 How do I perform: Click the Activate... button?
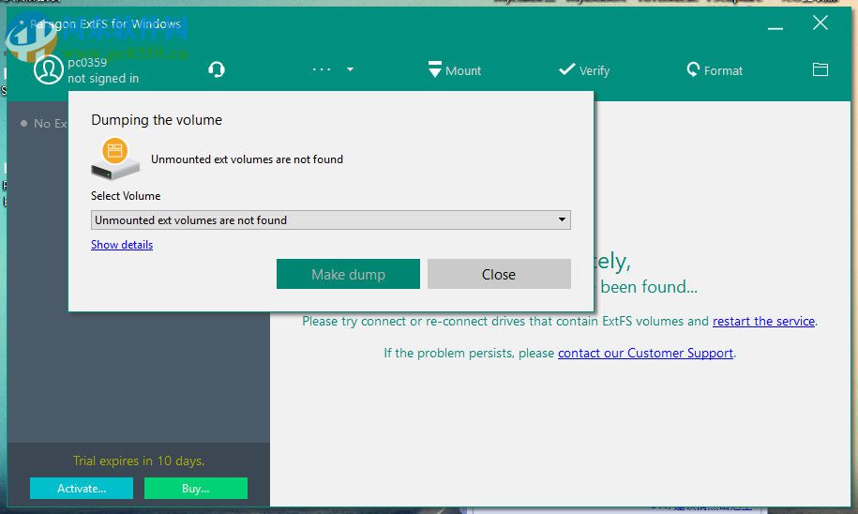tap(82, 489)
